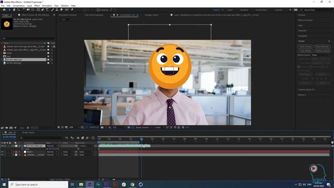The image size is (334, 188).
Task: Toggle the Scale checkbox in Tracker panel
Action: [323, 67]
